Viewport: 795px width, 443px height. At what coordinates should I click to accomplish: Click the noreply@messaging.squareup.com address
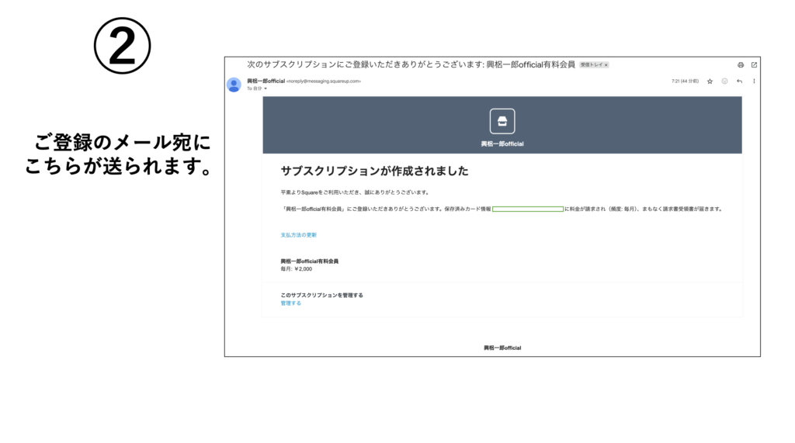(324, 81)
